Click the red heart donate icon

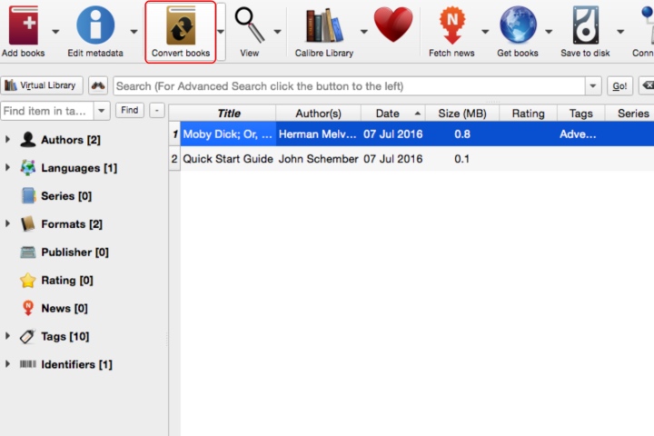(x=393, y=25)
